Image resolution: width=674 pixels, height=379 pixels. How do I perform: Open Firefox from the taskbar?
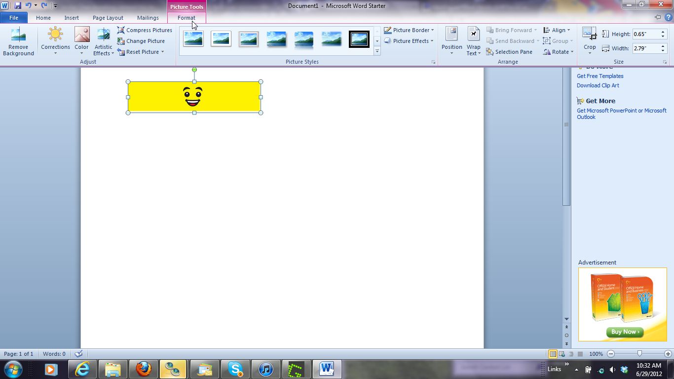(x=143, y=369)
